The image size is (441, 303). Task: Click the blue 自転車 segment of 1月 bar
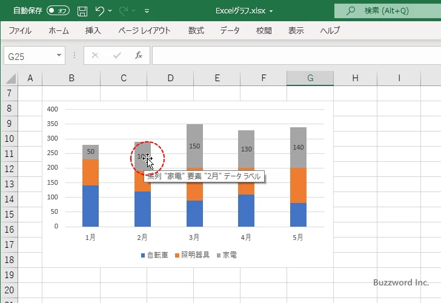[91, 206]
